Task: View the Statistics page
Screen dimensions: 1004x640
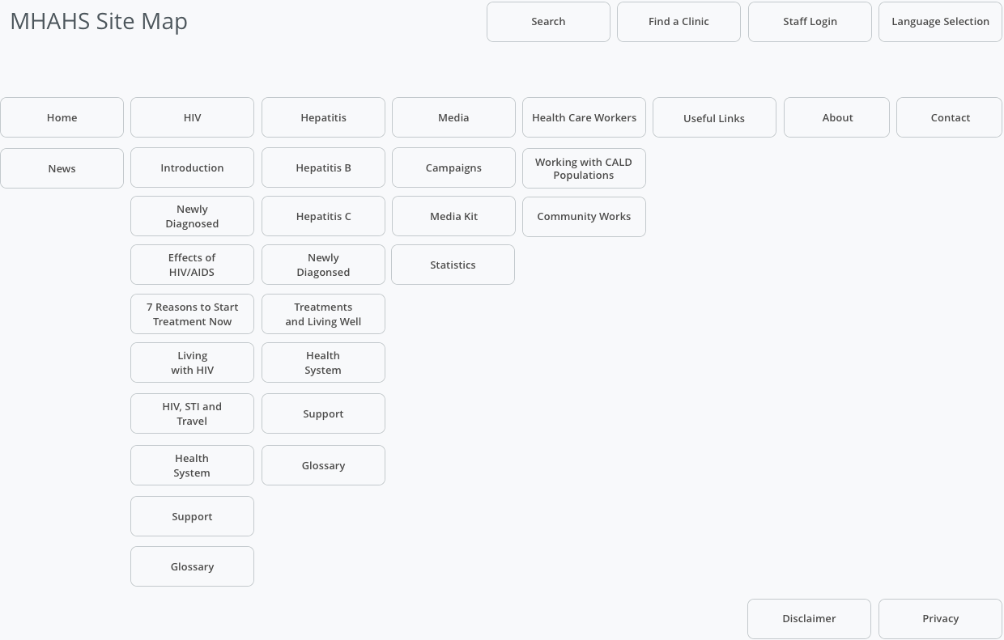Action: tap(453, 265)
